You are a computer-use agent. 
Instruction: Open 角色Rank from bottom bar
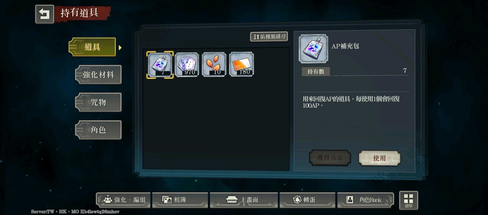pyautogui.click(x=365, y=200)
